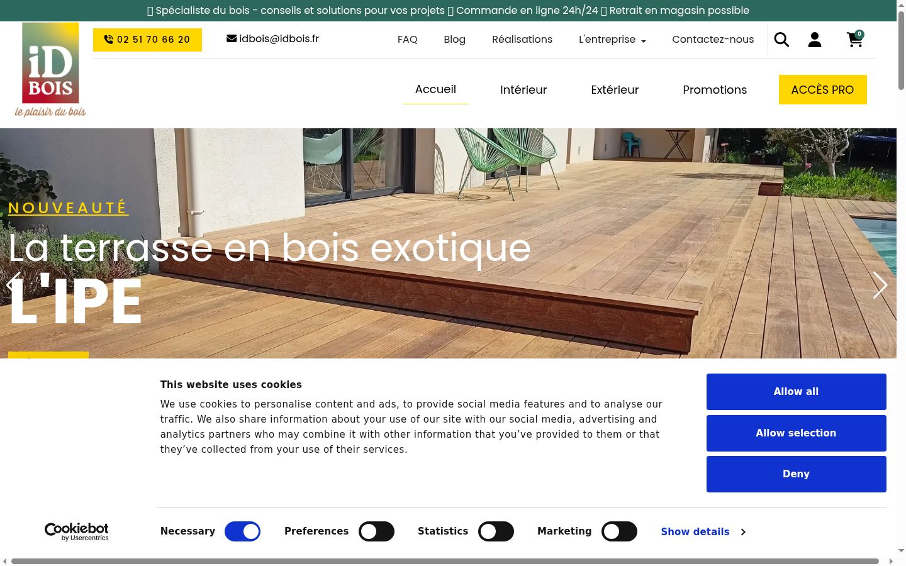Go to next slide with right arrow
The image size is (906, 566).
(x=880, y=286)
